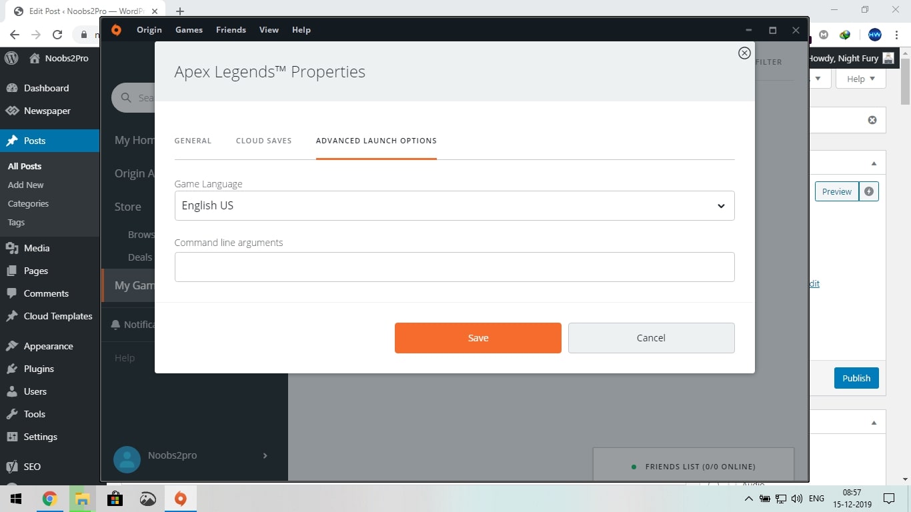
Task: Open the Help menu in Origin menu bar
Action: (301, 30)
